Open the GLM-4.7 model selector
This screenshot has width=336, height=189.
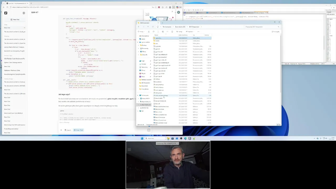[x=35, y=12]
